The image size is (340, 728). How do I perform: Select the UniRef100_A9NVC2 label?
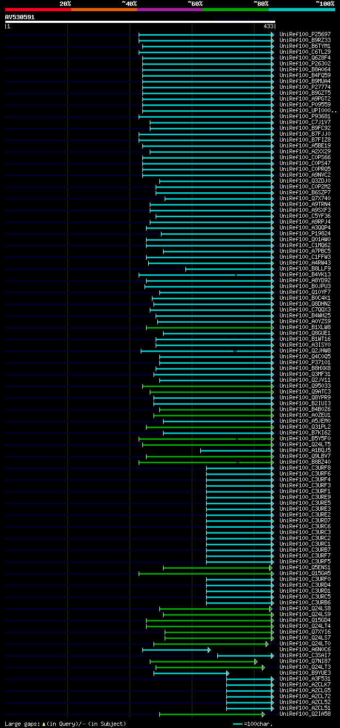pyautogui.click(x=305, y=175)
